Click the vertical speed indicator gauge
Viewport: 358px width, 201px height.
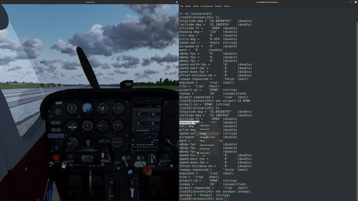pos(102,126)
